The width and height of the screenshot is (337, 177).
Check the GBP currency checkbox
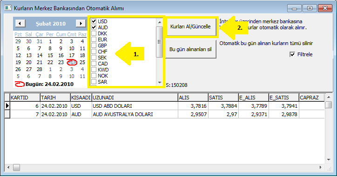pos(94,46)
